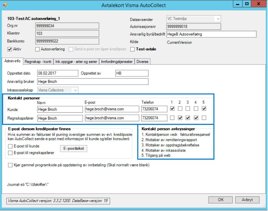Toggle Regnskapsfører contact checkbox number 3
Image resolution: width=268 pixels, height=211 pixels.
coord(188,118)
